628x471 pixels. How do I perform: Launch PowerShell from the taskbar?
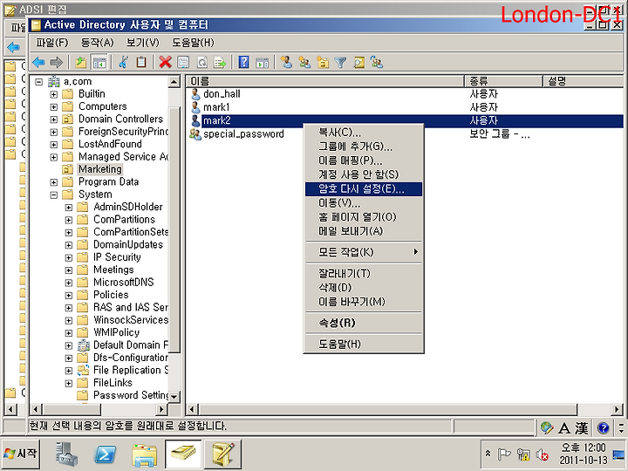[105, 454]
